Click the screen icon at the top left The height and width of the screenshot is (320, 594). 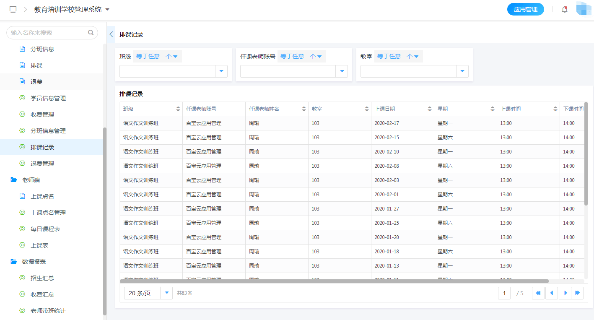click(13, 9)
